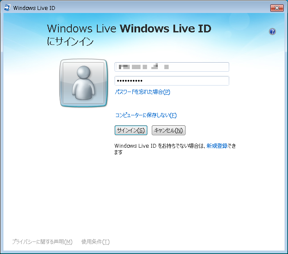
Task: Click the Windows Live ID email input field
Action: point(172,67)
